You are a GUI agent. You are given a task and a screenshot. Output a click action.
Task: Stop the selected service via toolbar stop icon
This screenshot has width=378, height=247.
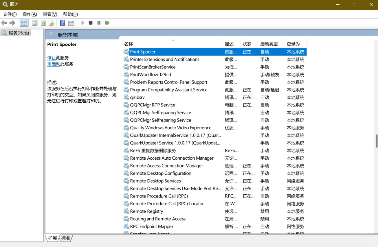(90, 23)
